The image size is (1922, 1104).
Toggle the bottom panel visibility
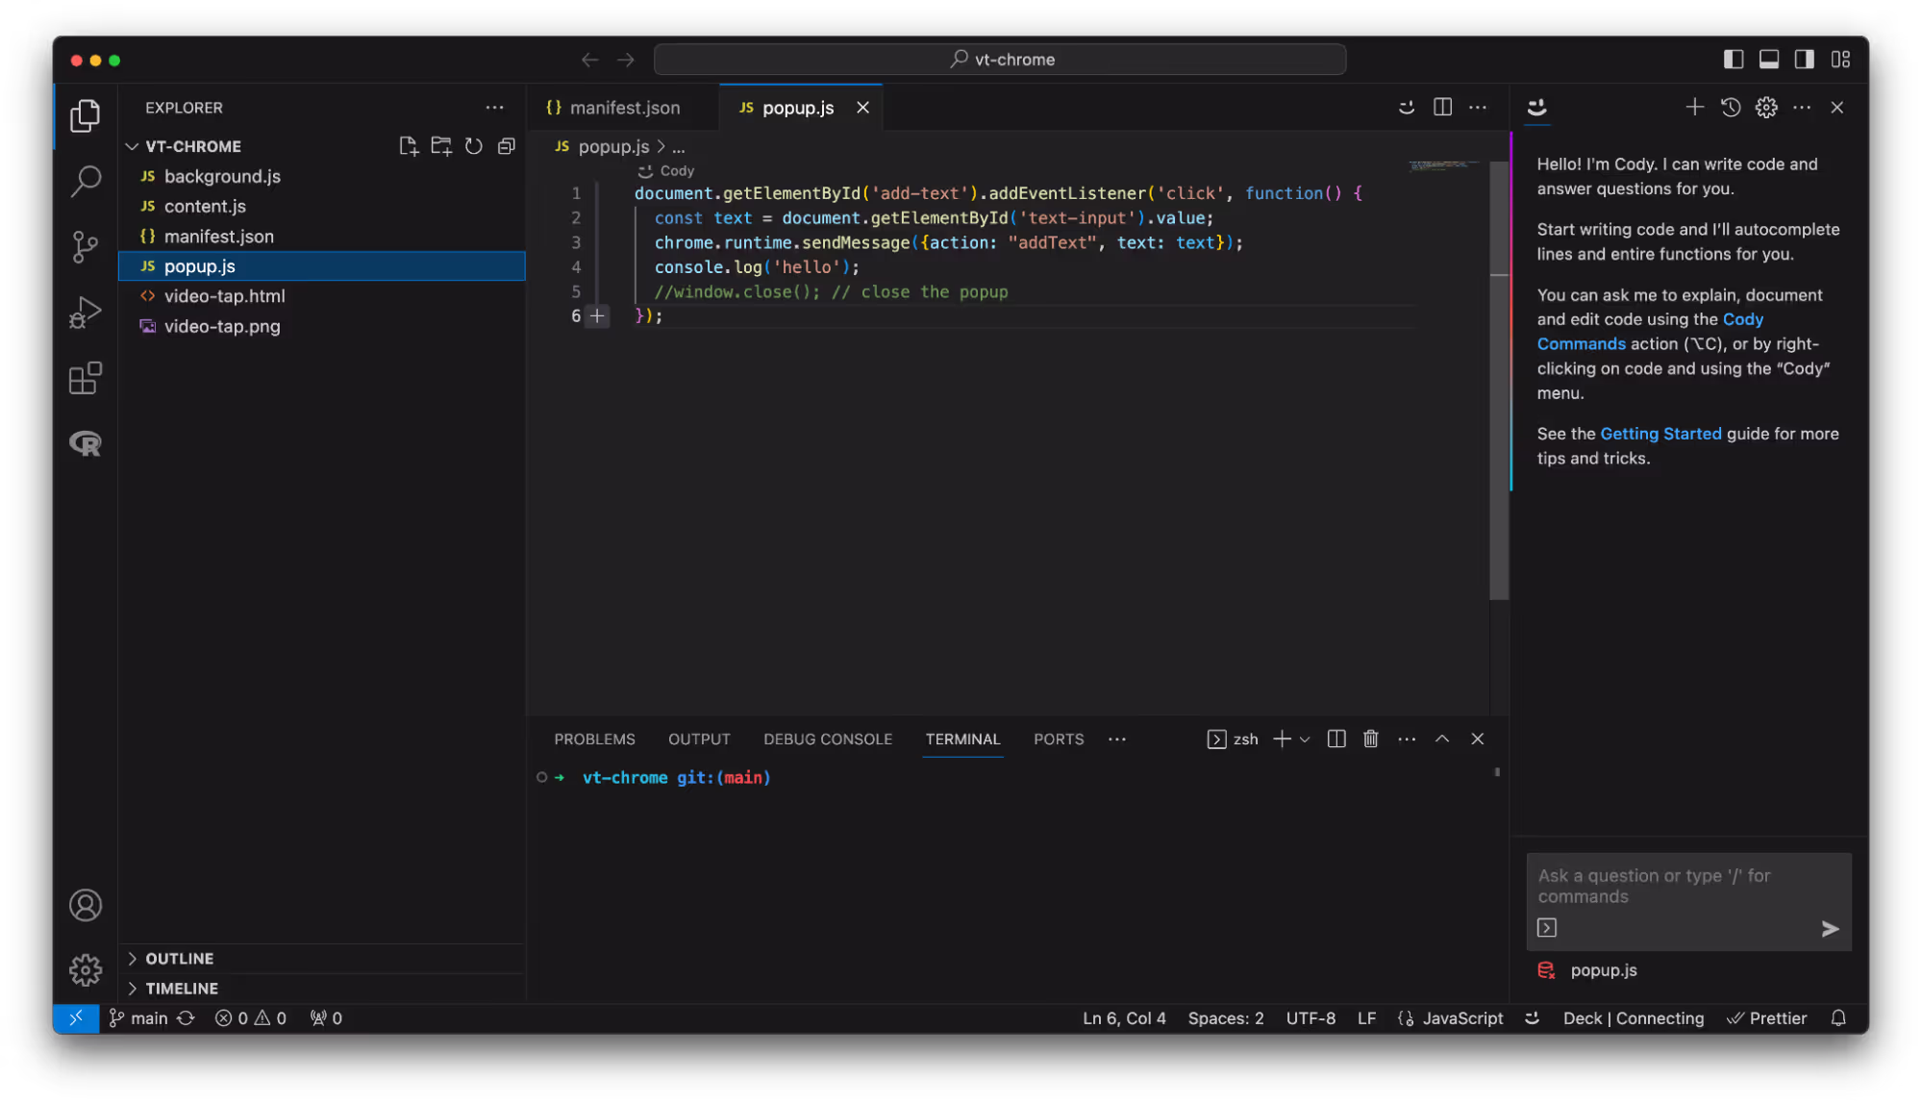pos(1769,60)
